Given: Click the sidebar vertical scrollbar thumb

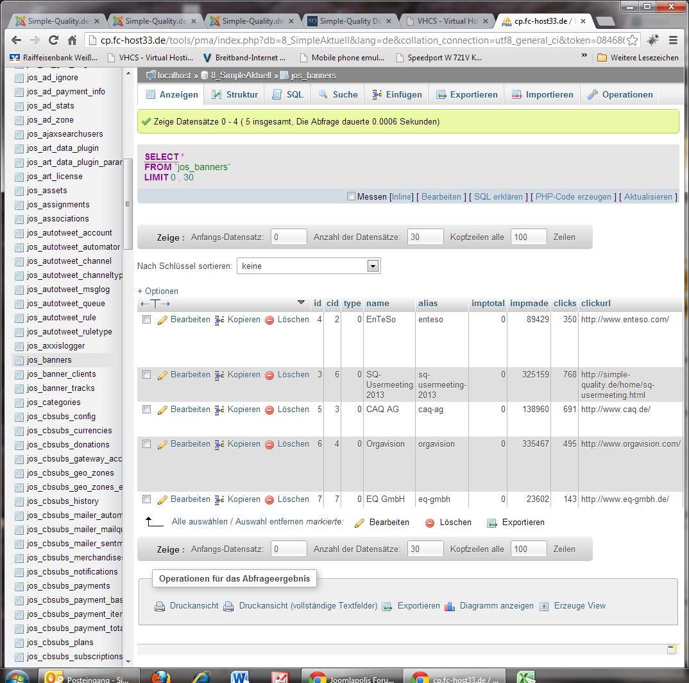Looking at the screenshot, I should (x=128, y=204).
